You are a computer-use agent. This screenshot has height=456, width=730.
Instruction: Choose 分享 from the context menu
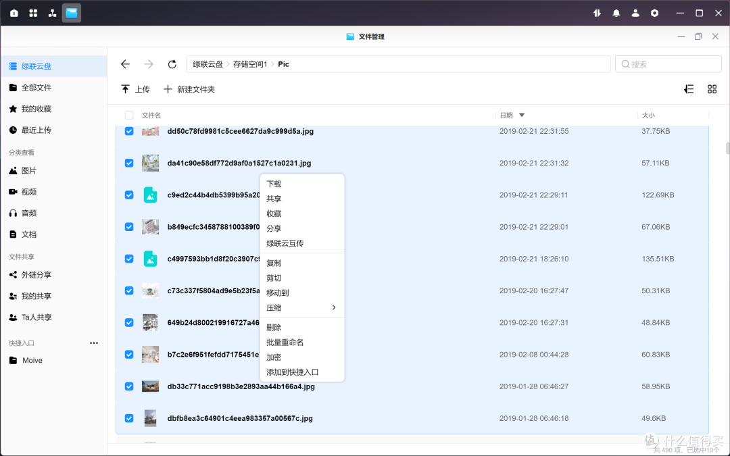pos(301,229)
